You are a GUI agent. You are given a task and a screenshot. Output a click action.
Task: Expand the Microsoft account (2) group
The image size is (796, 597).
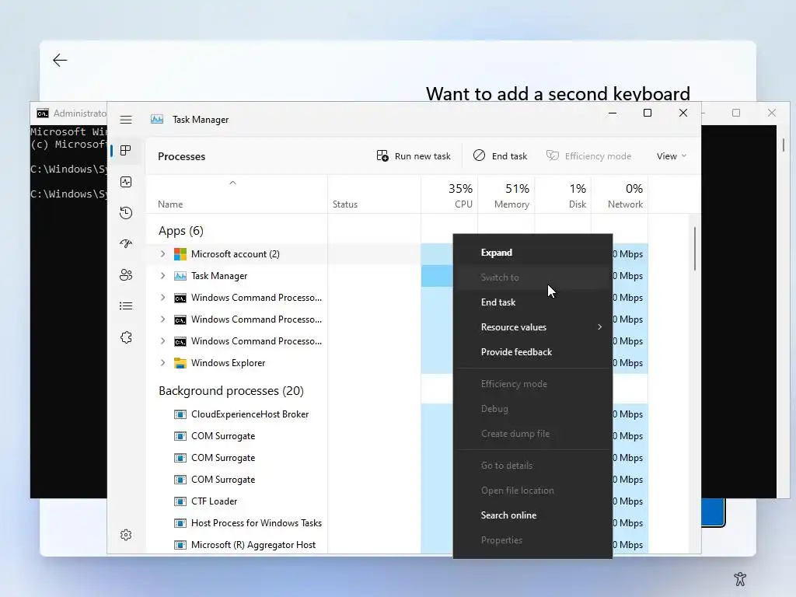[x=162, y=254]
